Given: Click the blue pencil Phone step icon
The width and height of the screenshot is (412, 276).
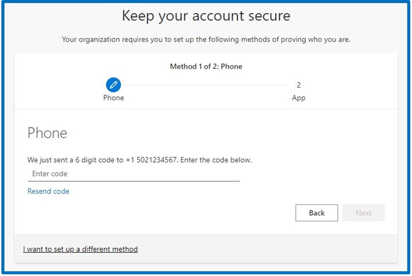Looking at the screenshot, I should pyautogui.click(x=113, y=85).
